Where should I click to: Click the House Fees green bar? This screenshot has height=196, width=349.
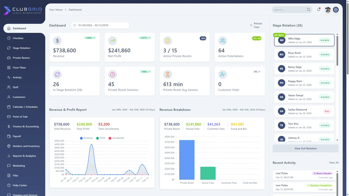coord(208,173)
